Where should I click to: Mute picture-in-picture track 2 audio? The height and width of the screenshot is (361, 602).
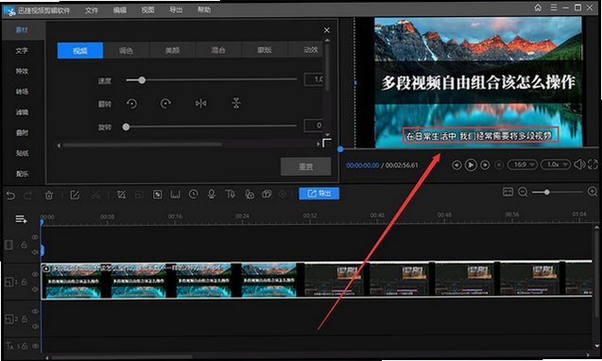[x=35, y=326]
